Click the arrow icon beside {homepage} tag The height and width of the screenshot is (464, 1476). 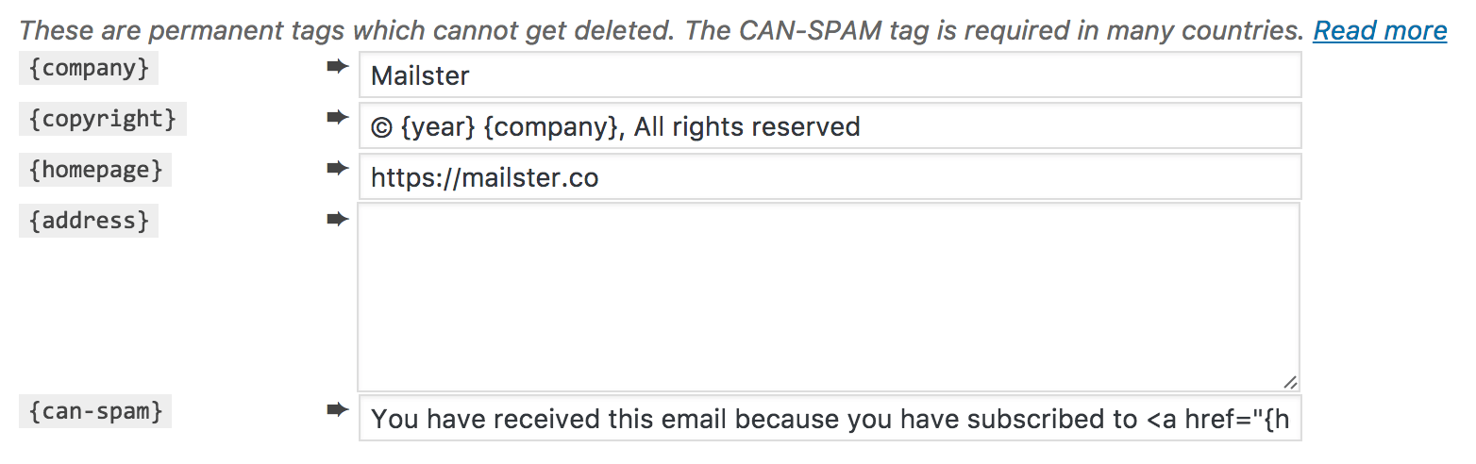point(337,168)
